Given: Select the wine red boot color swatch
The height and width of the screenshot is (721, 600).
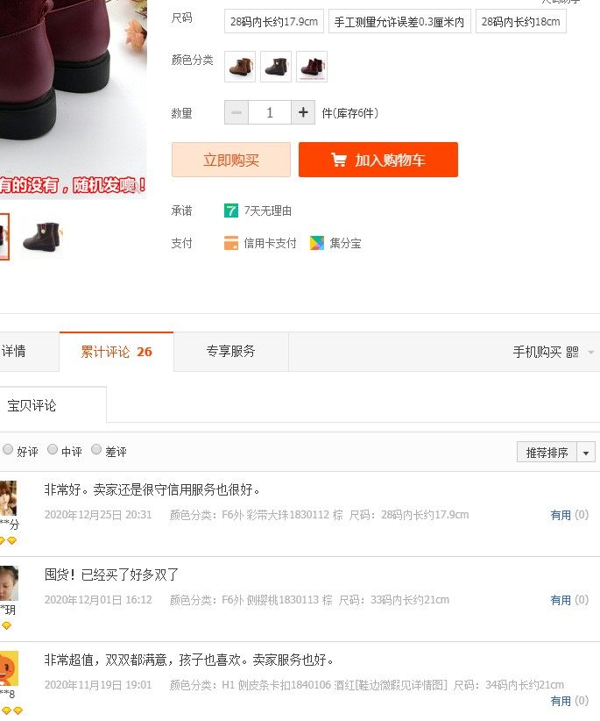Looking at the screenshot, I should pyautogui.click(x=312, y=67).
